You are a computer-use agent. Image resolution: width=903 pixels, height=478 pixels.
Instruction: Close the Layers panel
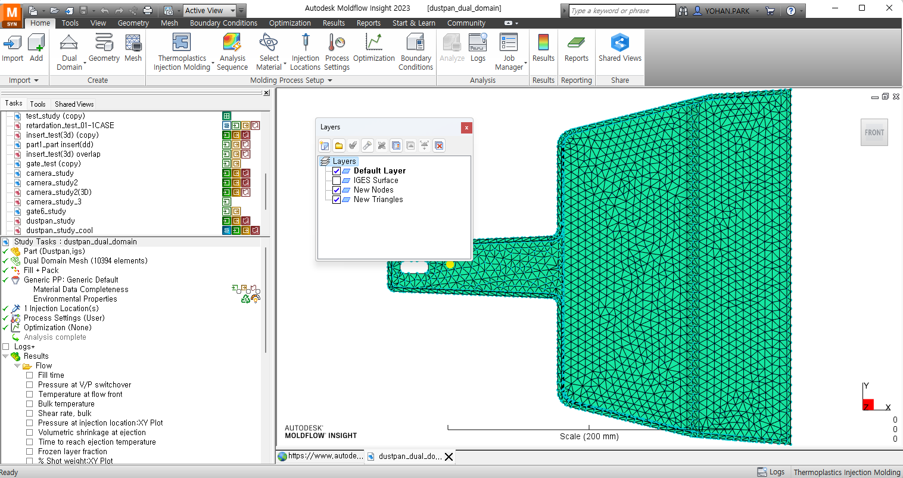(x=466, y=128)
